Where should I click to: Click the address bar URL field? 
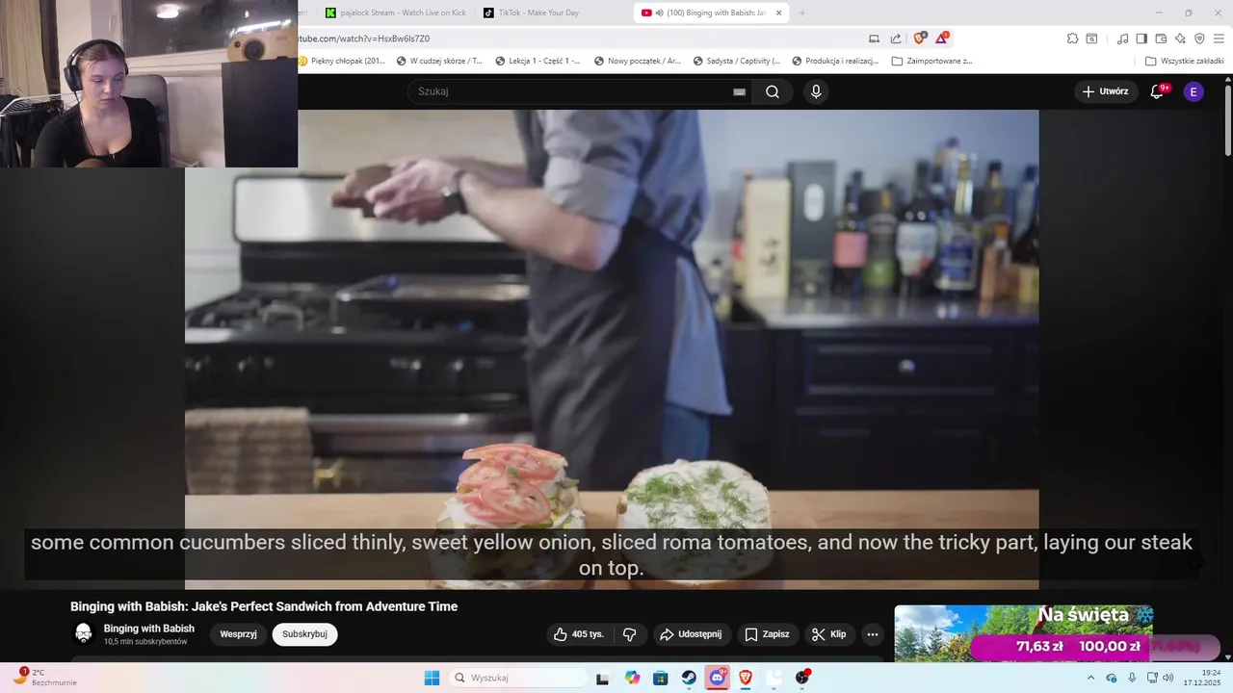pyautogui.click(x=578, y=38)
